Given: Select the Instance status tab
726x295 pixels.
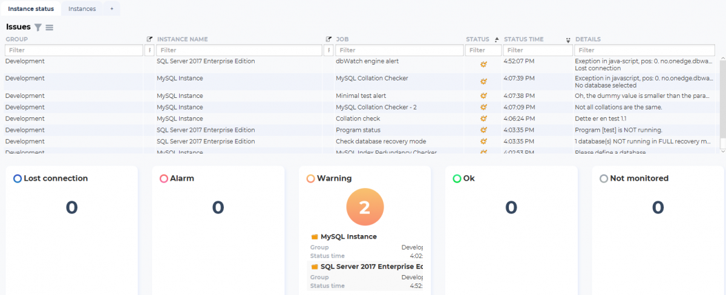Looking at the screenshot, I should point(31,9).
